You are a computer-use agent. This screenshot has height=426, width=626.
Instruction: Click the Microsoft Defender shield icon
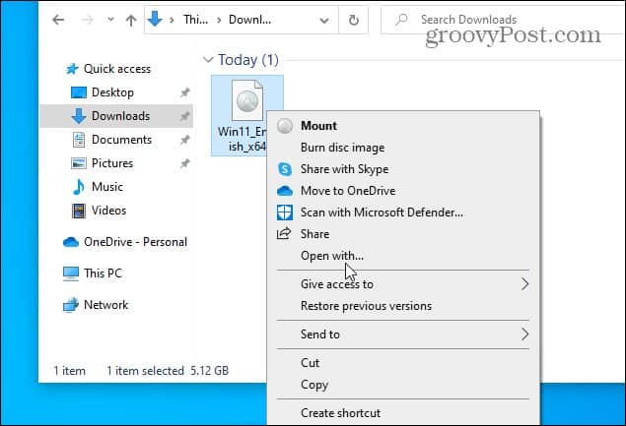pos(285,213)
